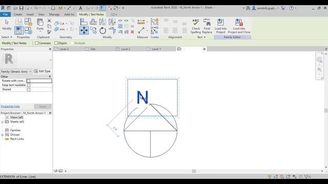Open the File menu tab
This screenshot has width=328, height=184.
click(6, 14)
